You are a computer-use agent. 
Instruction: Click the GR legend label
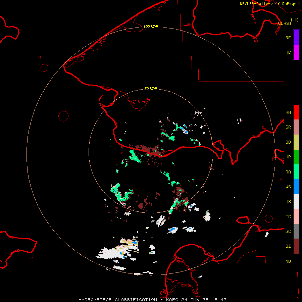(288, 127)
